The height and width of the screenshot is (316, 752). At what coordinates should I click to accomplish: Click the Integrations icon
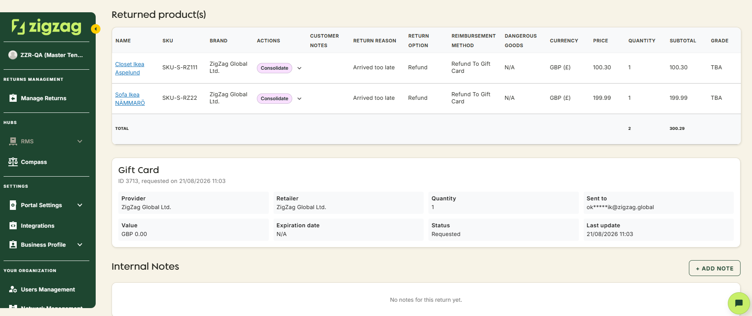point(13,225)
